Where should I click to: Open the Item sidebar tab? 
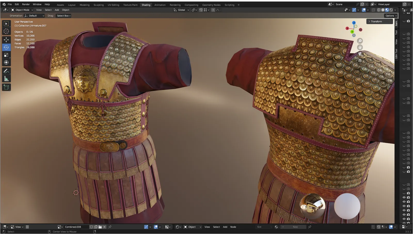[x=396, y=23]
